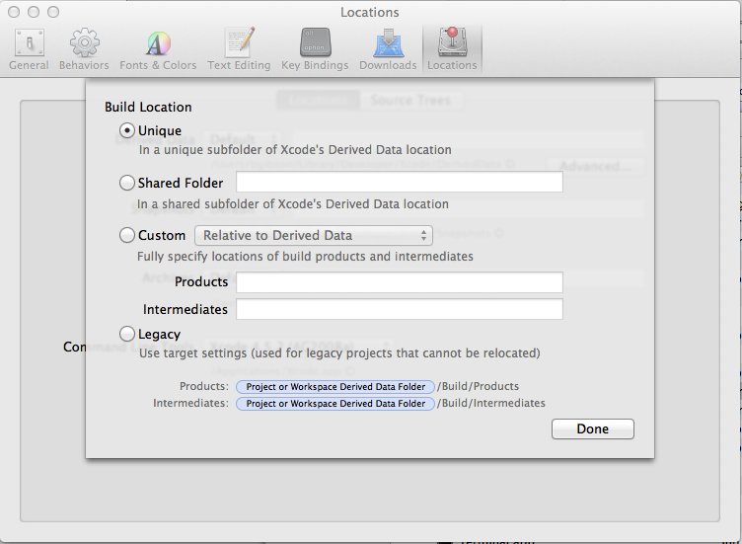
Task: Switch to the Source Trees tab
Action: pyautogui.click(x=410, y=100)
